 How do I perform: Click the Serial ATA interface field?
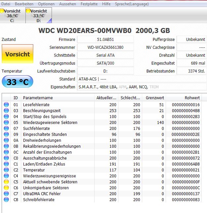pos(105,55)
